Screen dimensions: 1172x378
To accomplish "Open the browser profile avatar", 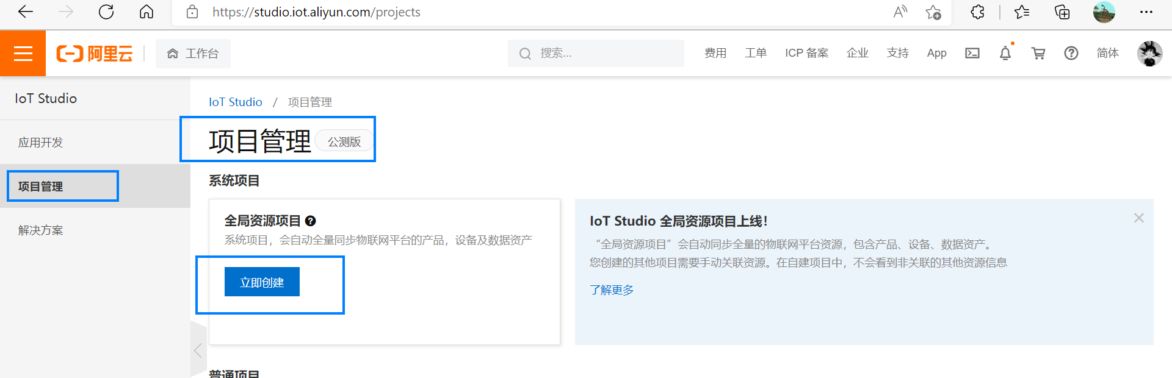I will pyautogui.click(x=1104, y=12).
